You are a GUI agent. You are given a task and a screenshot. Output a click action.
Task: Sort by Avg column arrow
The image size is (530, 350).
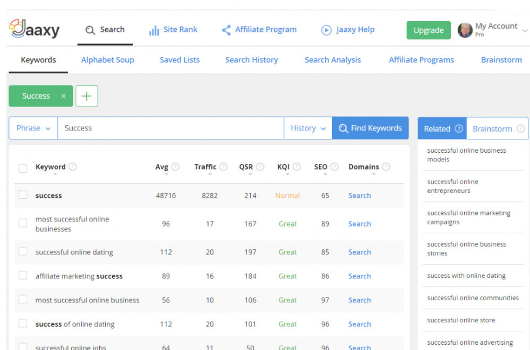tap(166, 174)
